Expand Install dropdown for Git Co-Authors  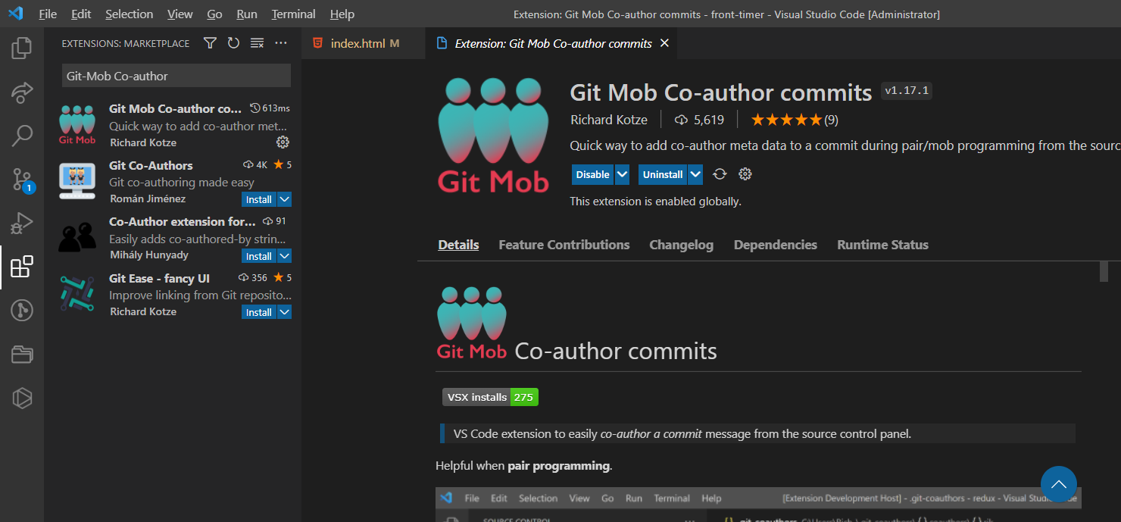click(x=285, y=199)
